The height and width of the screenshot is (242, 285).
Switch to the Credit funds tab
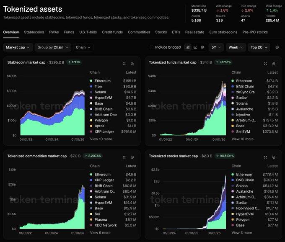(112, 32)
